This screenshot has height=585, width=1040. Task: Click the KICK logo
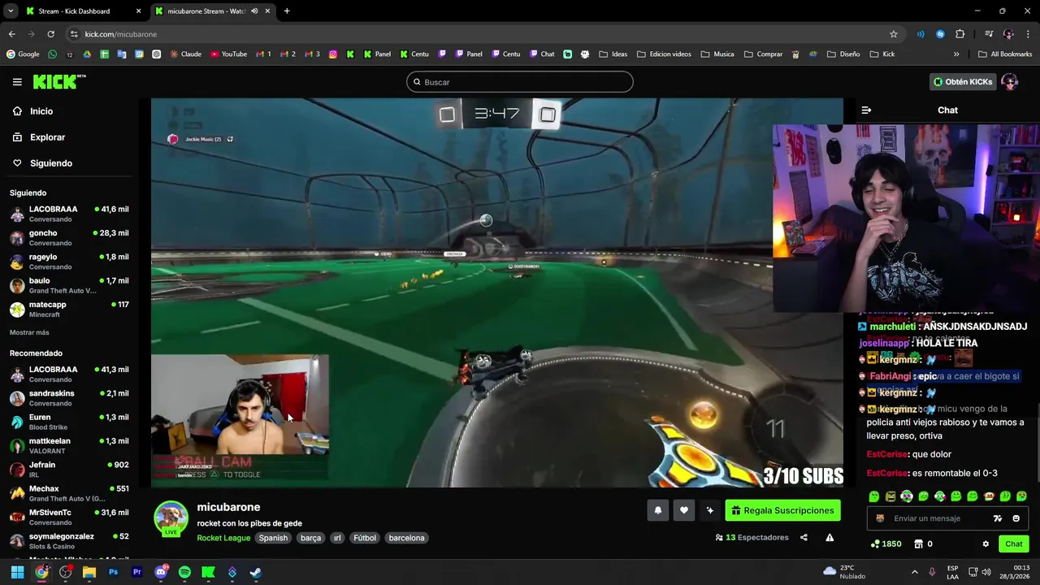59,81
